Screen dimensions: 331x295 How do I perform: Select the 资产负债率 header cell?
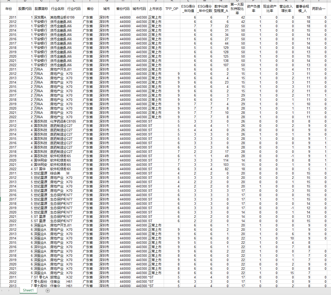click(x=253, y=9)
